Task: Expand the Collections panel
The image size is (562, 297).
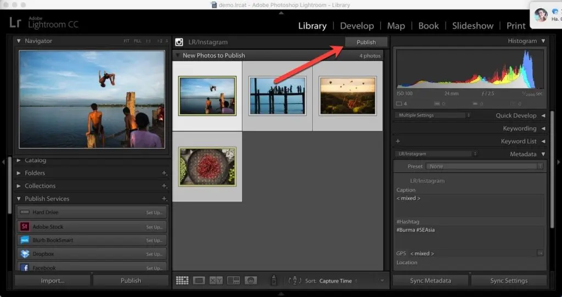Action: (19, 186)
